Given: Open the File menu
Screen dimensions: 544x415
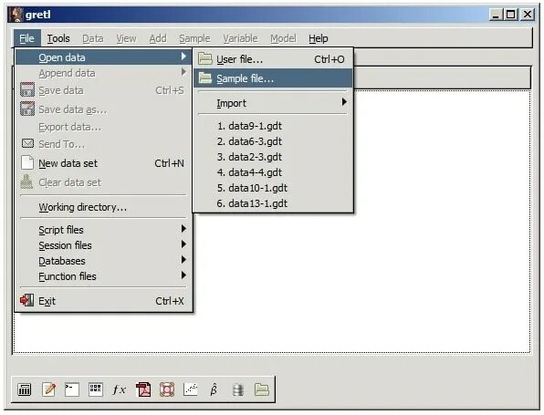Looking at the screenshot, I should coord(27,38).
